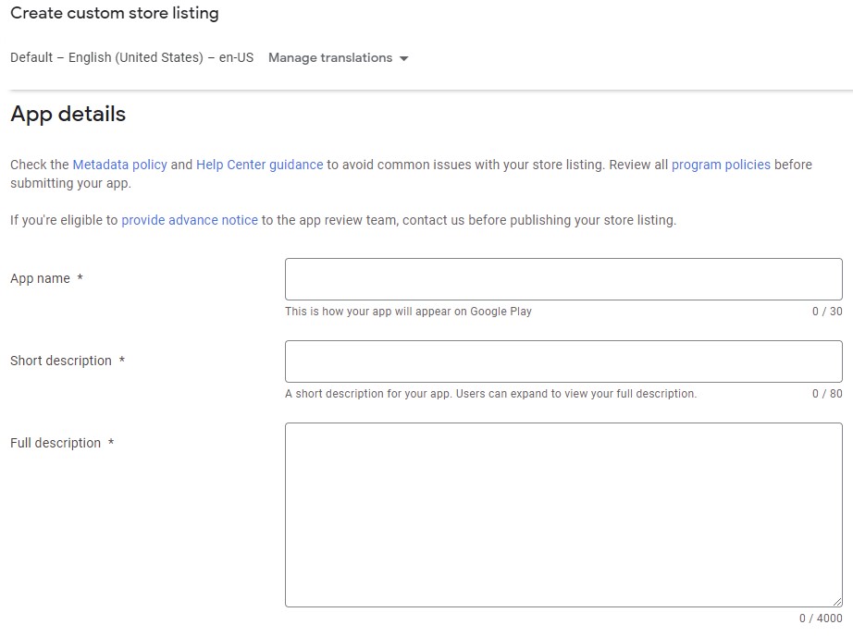Open the Help Center guidance link

tap(259, 165)
